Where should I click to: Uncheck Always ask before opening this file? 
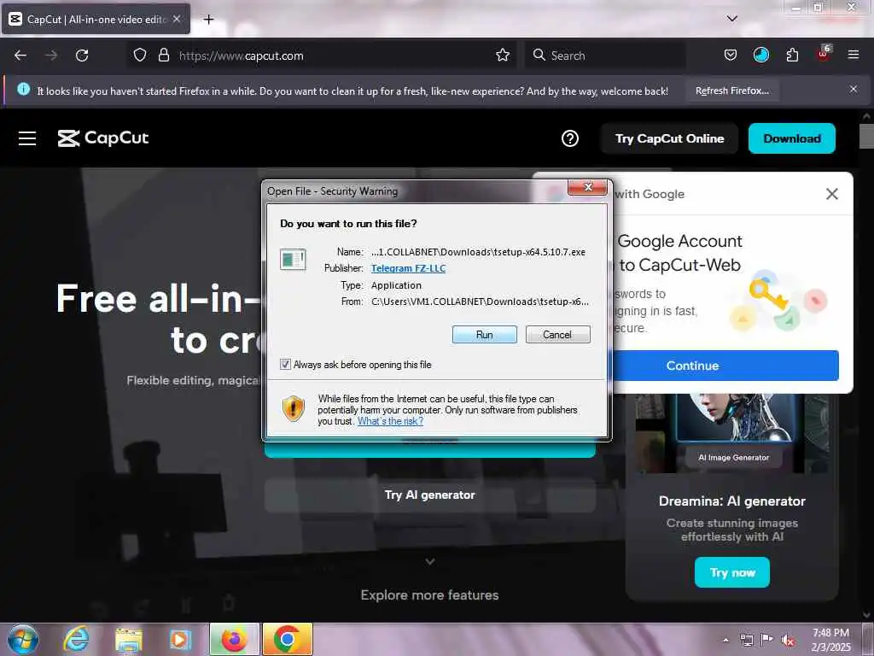(285, 364)
